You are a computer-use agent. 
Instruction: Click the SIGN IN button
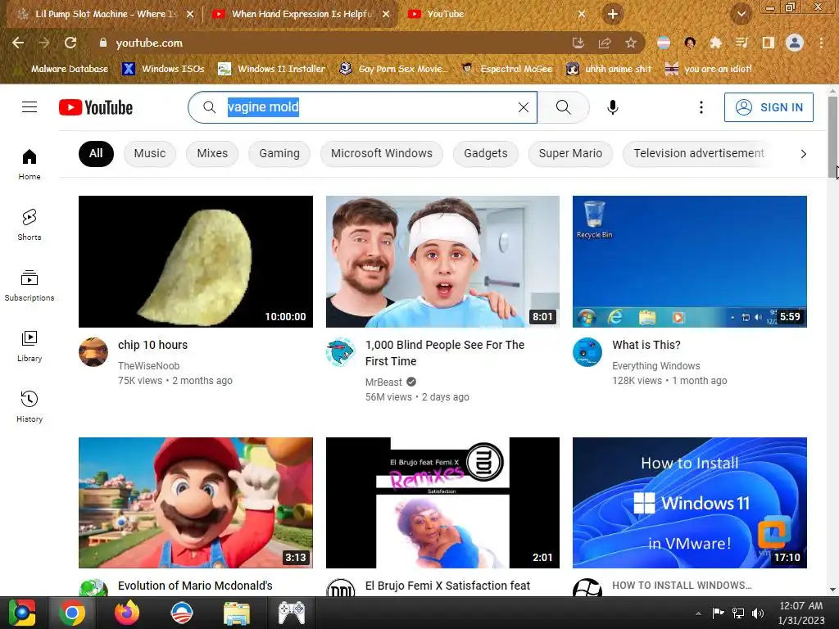click(769, 107)
